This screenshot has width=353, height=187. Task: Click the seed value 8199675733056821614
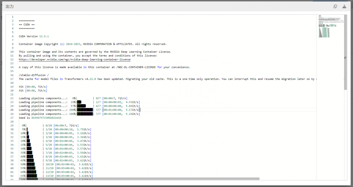tap(48, 118)
